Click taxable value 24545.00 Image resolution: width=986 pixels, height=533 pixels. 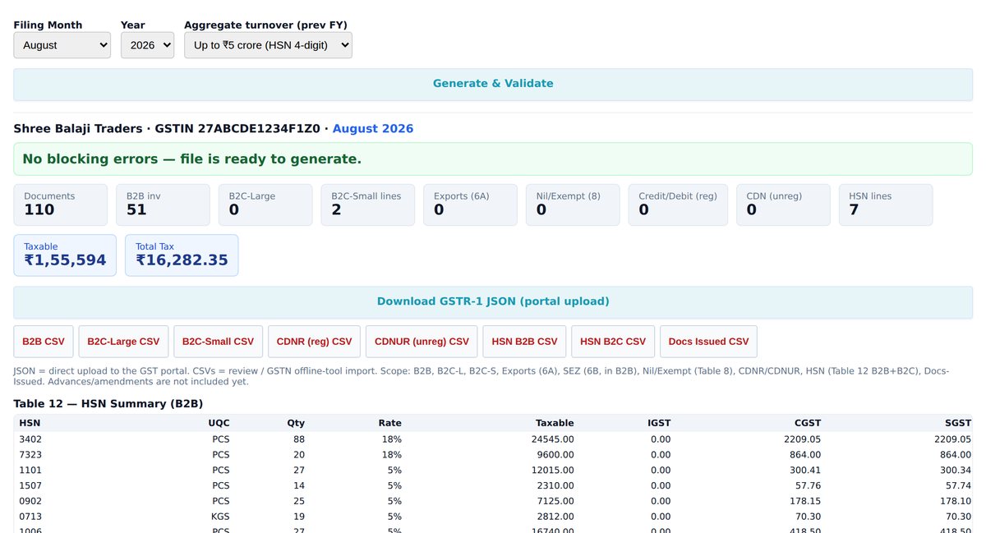pos(553,439)
